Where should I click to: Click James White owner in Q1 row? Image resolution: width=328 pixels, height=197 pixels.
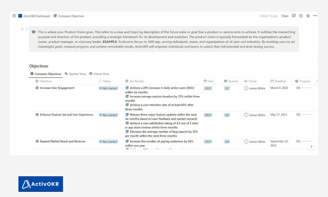[255, 88]
